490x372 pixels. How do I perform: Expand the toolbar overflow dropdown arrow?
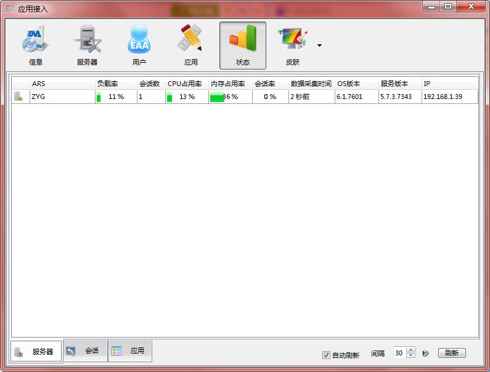pos(319,46)
